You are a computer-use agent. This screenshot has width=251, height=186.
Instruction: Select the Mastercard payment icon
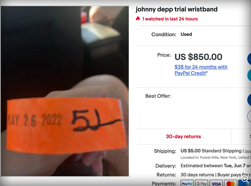tap(230, 183)
